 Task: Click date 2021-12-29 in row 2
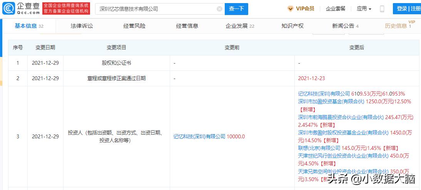click(45, 79)
